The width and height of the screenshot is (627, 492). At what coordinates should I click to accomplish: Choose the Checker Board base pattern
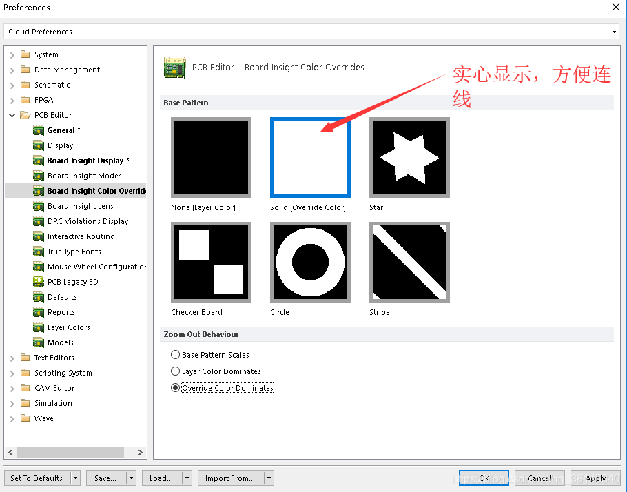tap(211, 262)
